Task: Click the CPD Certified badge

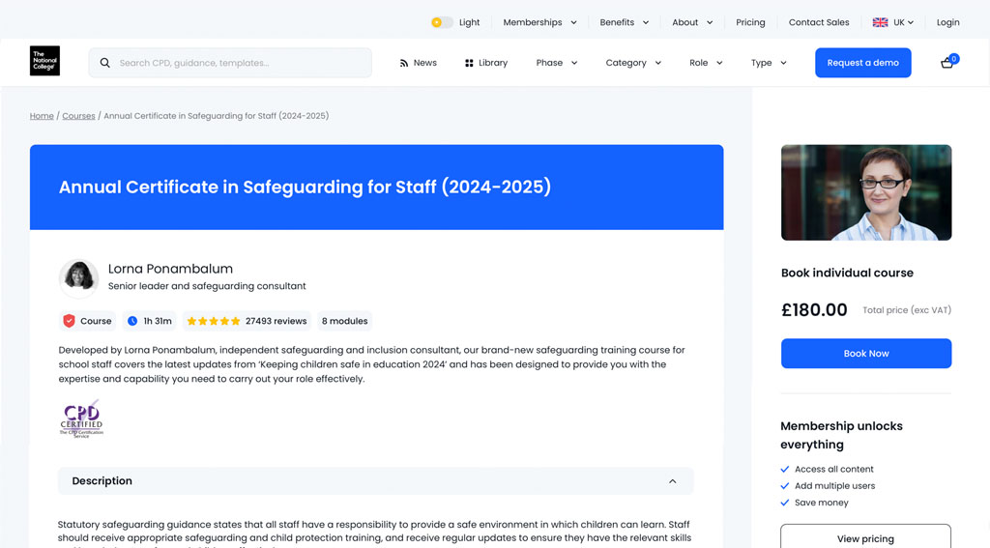Action: point(81,418)
